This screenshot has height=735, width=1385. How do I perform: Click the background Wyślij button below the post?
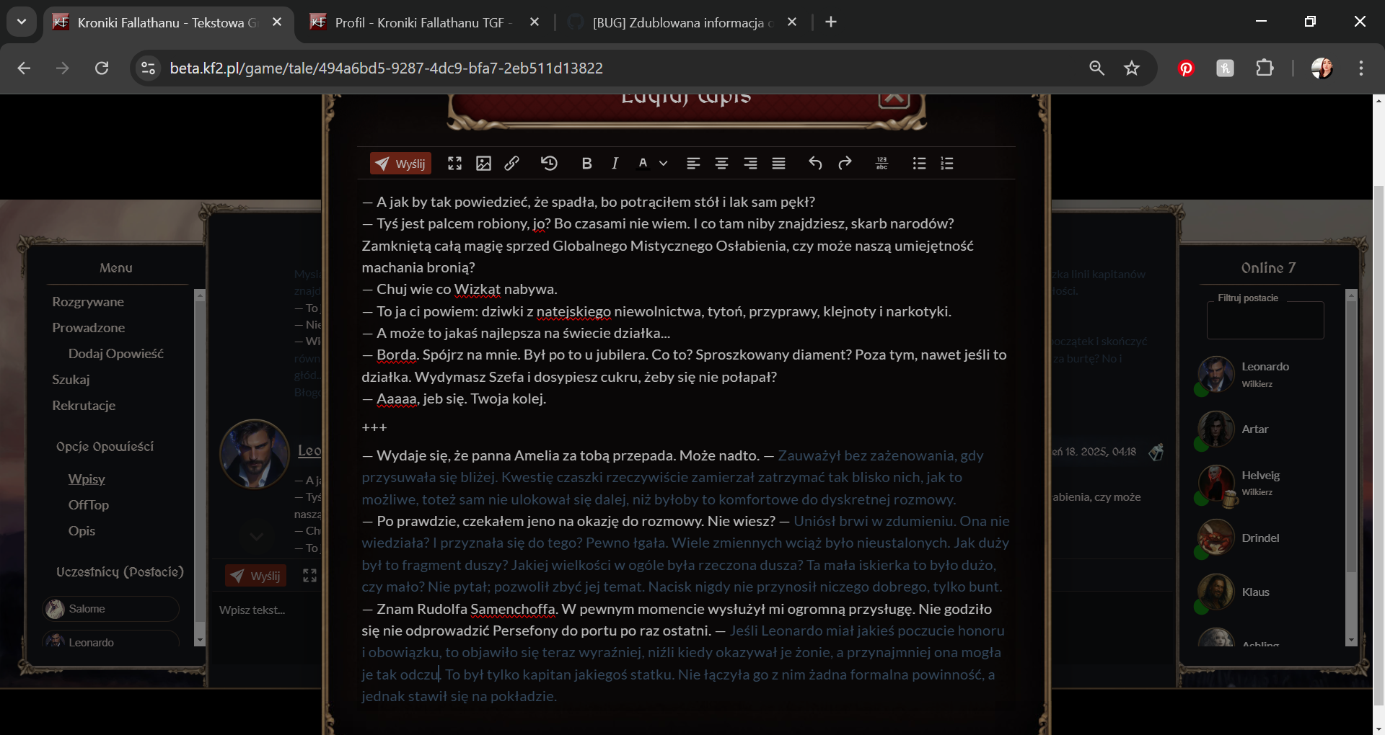tap(256, 576)
